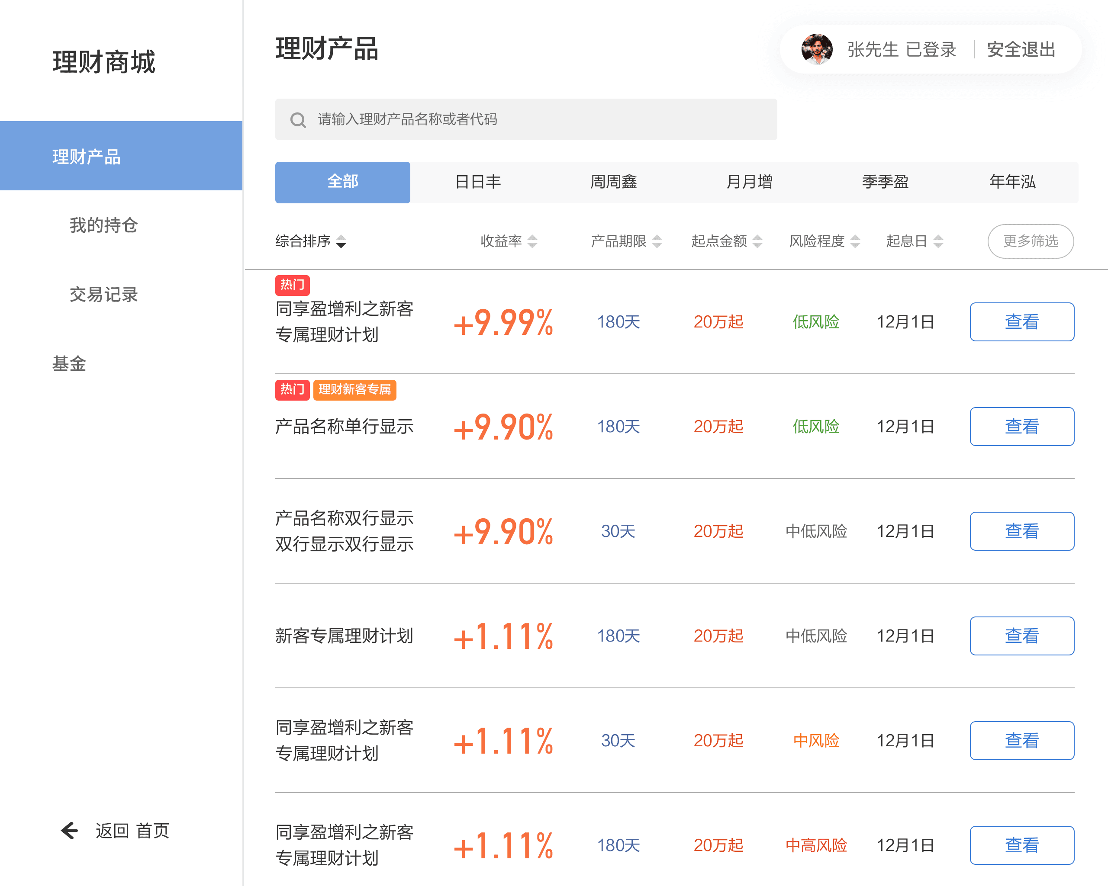This screenshot has height=886, width=1108.
Task: Sort by 收益率 using its sort arrows
Action: click(x=532, y=241)
